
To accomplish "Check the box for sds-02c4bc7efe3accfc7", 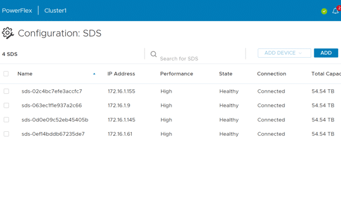I will 6,91.
